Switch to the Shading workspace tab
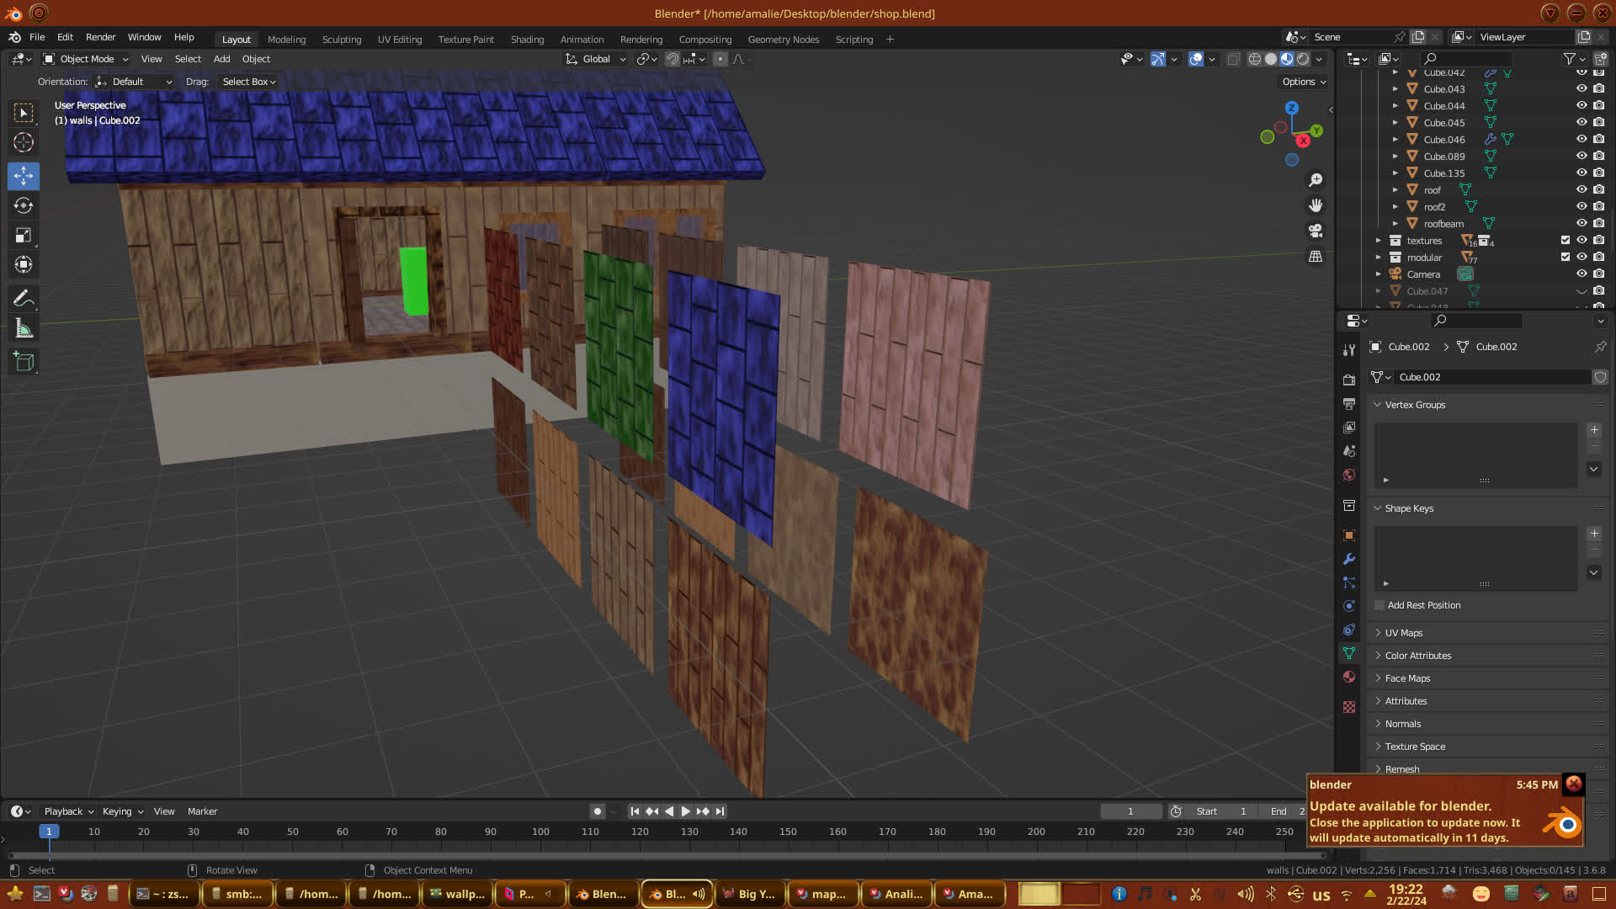This screenshot has width=1616, height=909. pos(527,40)
